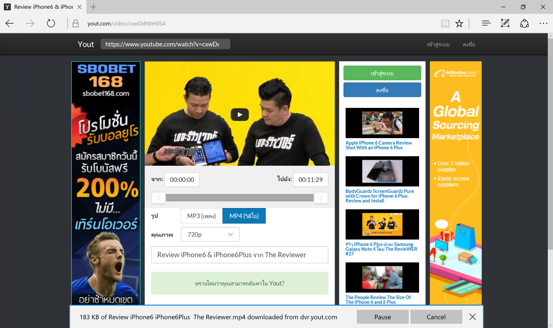Screen dimensions: 553x328
Task: Open iPhone 6 Plus vs Galaxy Note 4 thumbnail
Action: click(382, 224)
